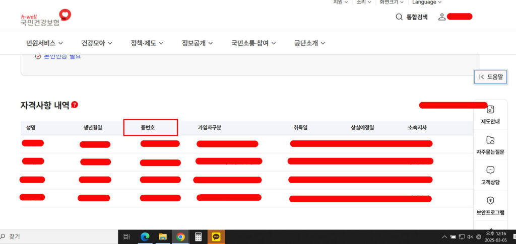This screenshot has width=516, height=244.
Task: Click the 통합검색 text link
Action: tap(417, 17)
